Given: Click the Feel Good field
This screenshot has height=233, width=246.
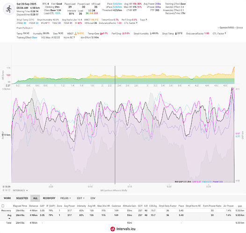Looking at the screenshot, I should (57, 4).
